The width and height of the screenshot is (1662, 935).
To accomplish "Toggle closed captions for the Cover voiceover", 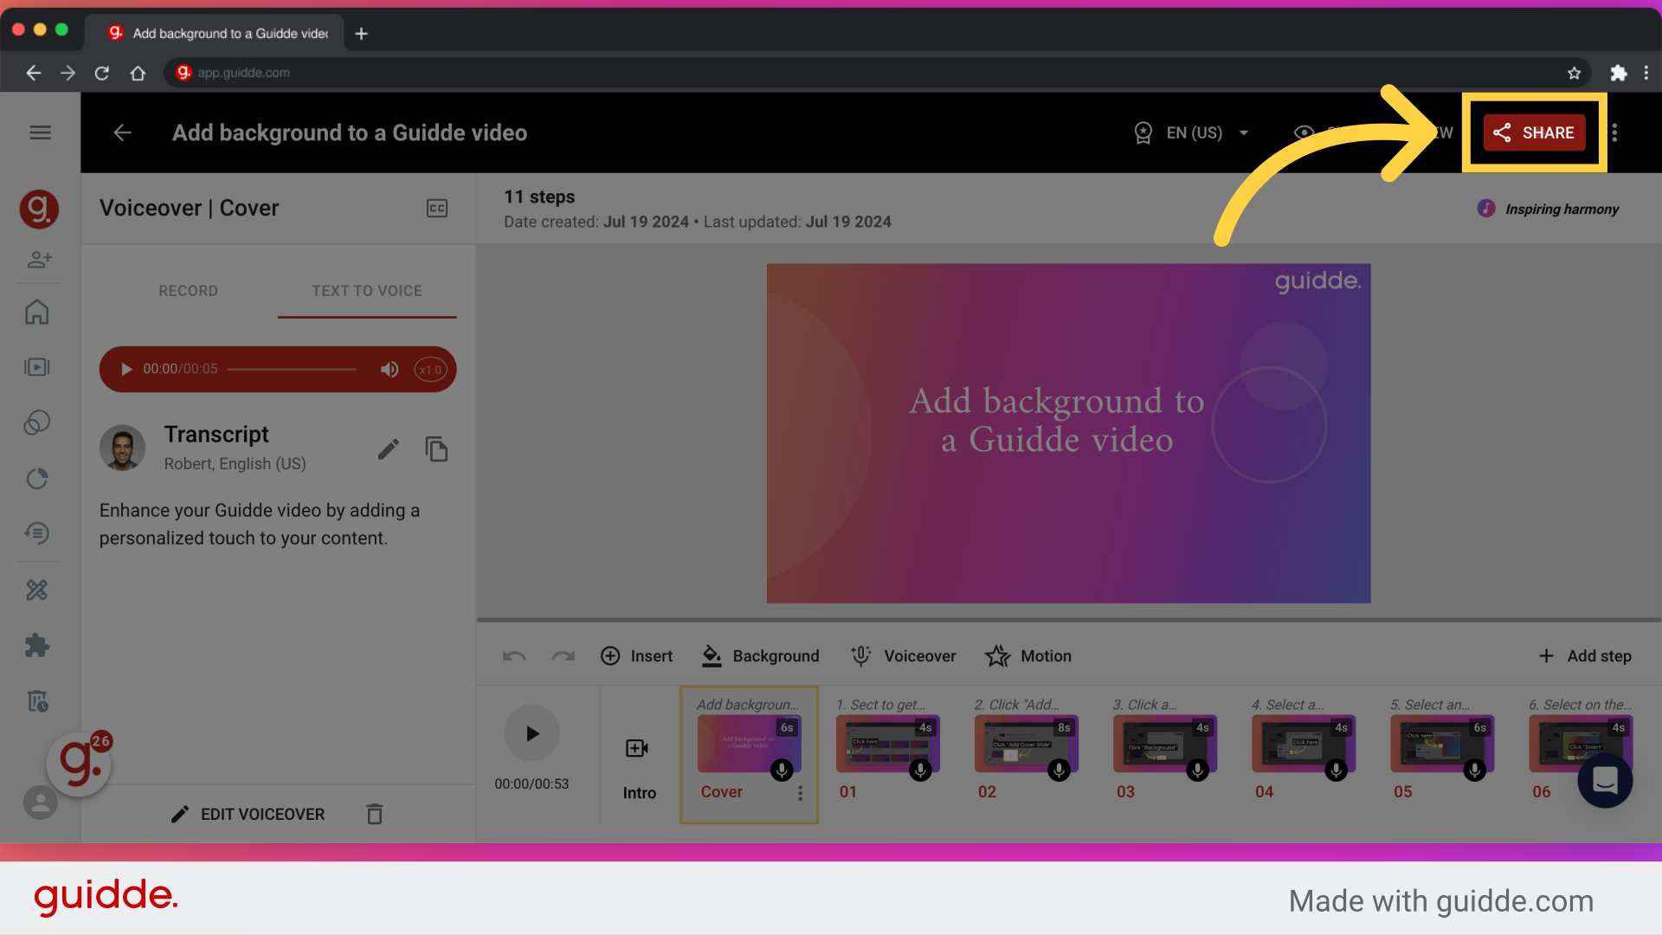I will pos(437,208).
